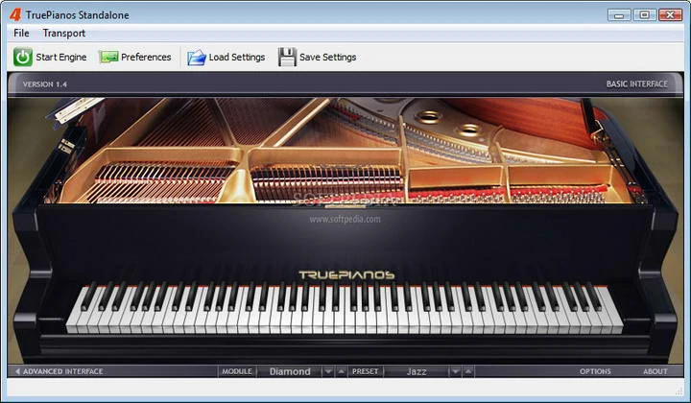Open OPTIONS in the bottom bar
The height and width of the screenshot is (403, 691).
tap(595, 371)
